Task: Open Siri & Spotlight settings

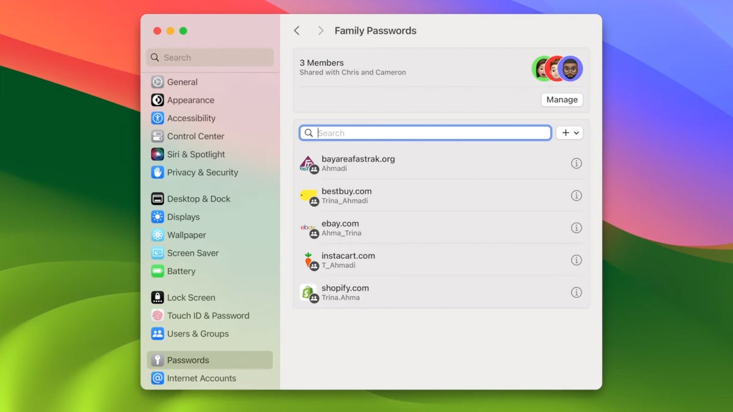Action: pyautogui.click(x=158, y=154)
